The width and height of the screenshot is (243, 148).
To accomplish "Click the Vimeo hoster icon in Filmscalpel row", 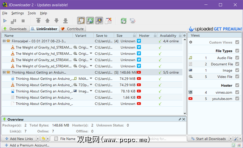I will point(139,41).
